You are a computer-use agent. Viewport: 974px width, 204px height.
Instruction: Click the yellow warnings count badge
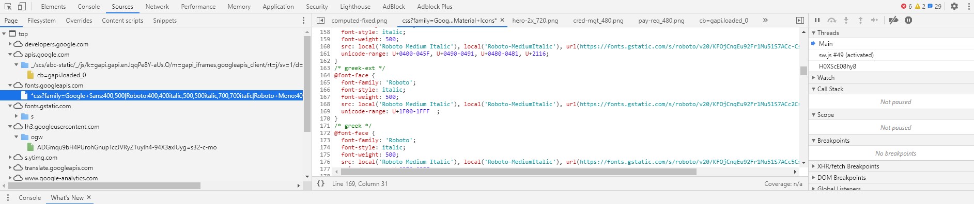pos(920,6)
